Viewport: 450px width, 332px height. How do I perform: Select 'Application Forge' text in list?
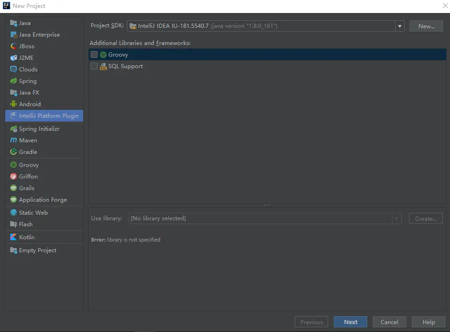[43, 200]
